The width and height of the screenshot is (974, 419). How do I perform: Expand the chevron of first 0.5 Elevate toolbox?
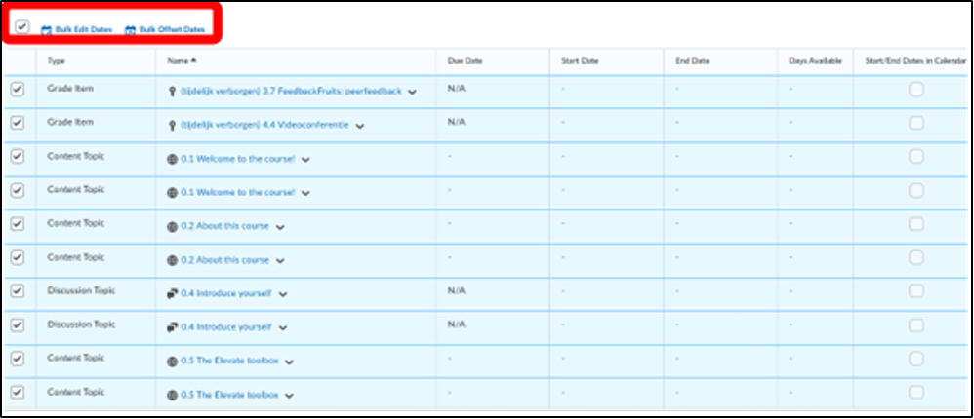click(x=289, y=362)
